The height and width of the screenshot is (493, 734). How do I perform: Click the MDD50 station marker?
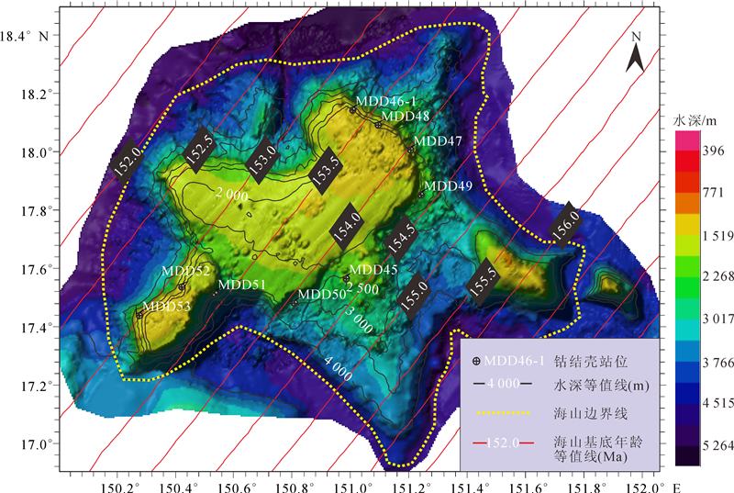point(295,302)
